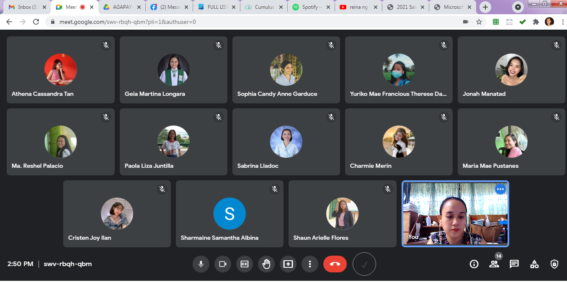
Task: Show the participants list people icon
Action: (494, 264)
